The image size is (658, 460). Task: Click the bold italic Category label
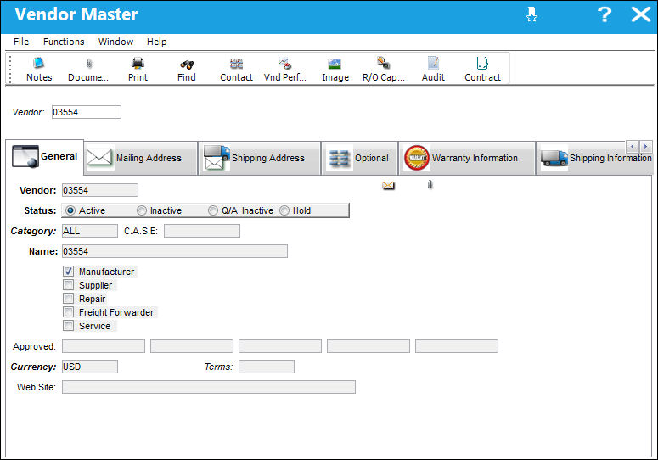(x=33, y=231)
